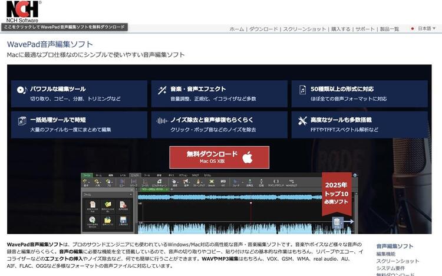Image resolution: width=442 pixels, height=276 pixels.
Task: Open the 日本語 language dropdown
Action: pos(427,28)
